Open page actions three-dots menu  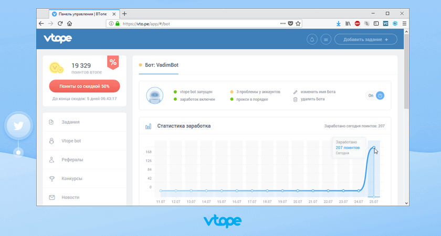pos(283,24)
